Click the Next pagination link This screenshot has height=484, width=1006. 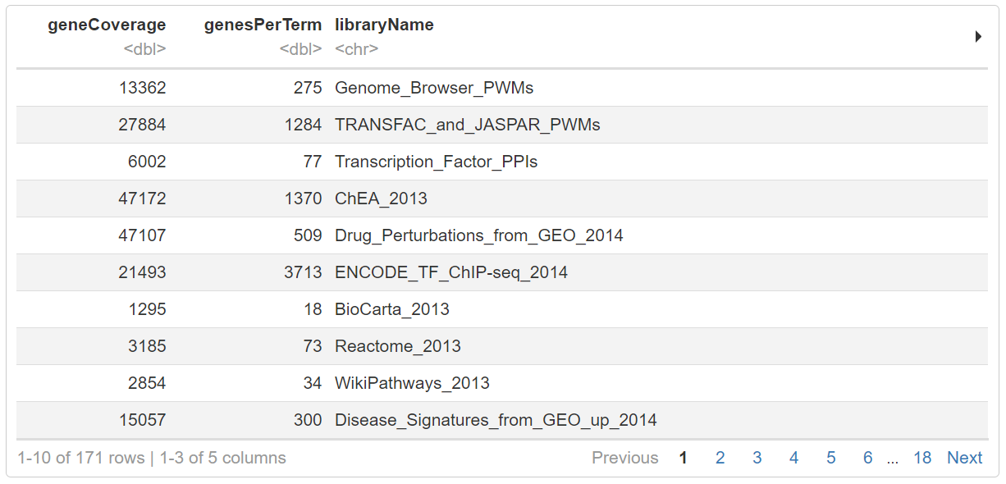(964, 458)
